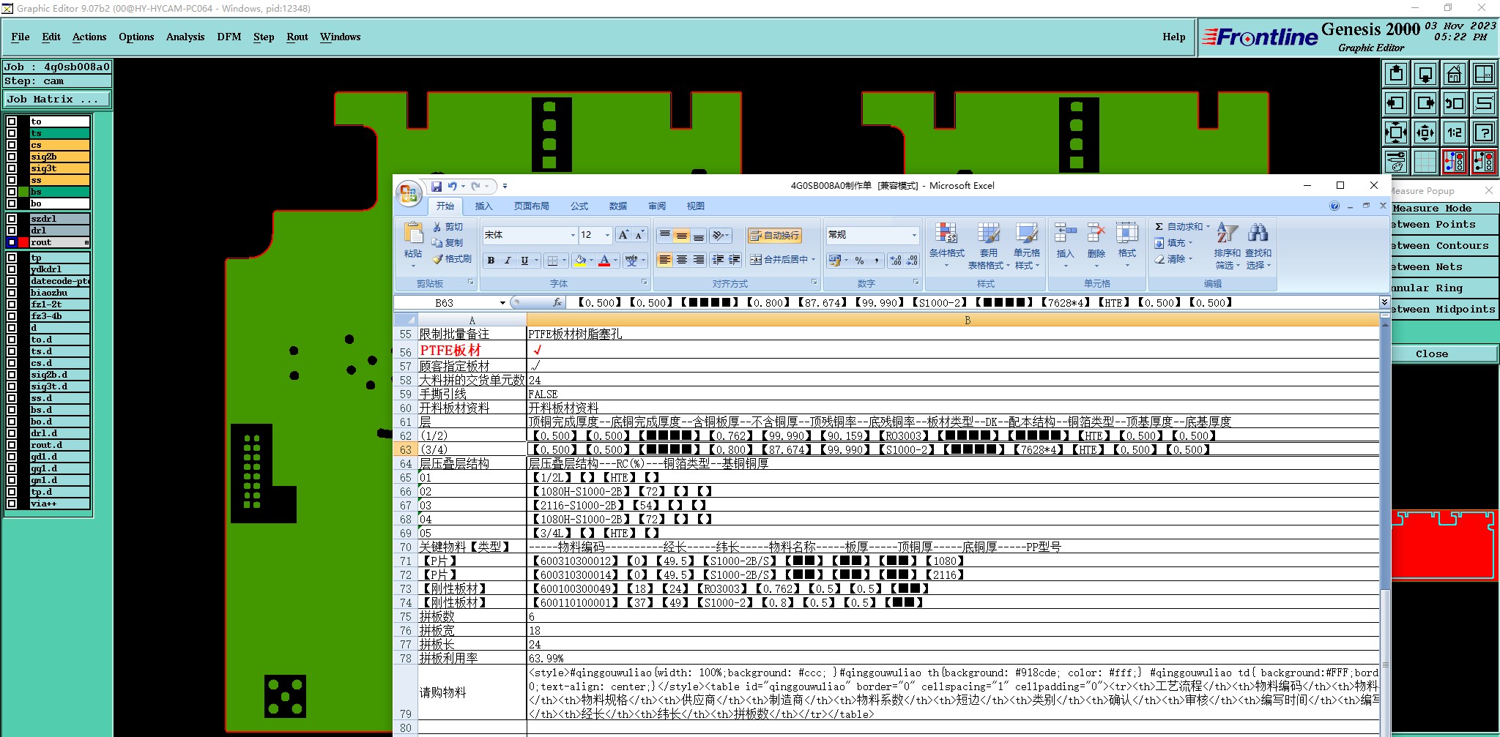Click the previous view (undo zoom) icon
1500x737 pixels.
(x=1455, y=103)
